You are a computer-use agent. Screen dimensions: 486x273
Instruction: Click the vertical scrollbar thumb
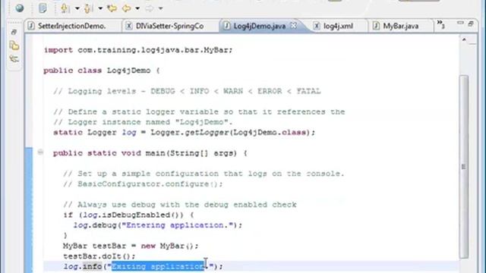pos(464,167)
